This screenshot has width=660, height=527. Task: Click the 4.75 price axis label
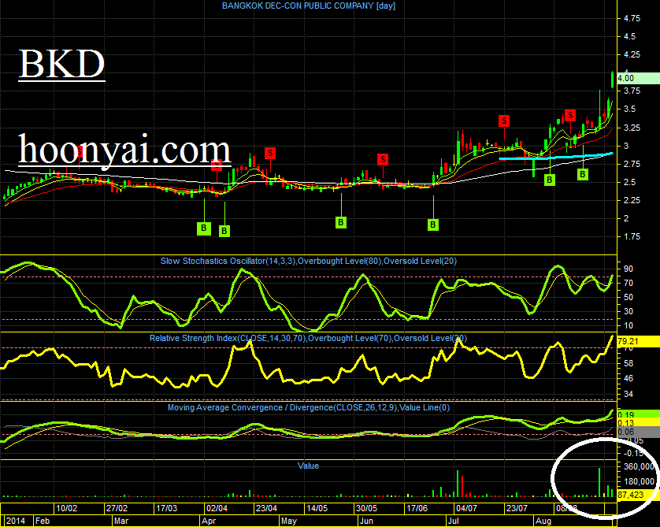632,18
